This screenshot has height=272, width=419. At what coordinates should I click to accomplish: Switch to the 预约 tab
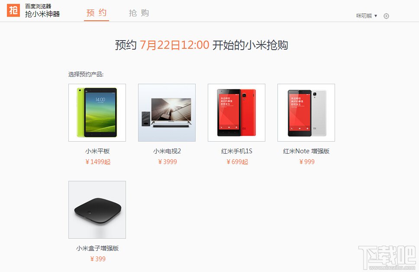tap(97, 13)
